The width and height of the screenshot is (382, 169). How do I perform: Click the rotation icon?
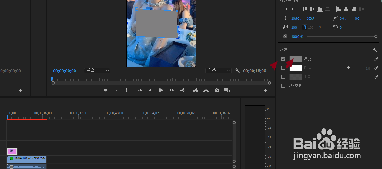click(335, 27)
